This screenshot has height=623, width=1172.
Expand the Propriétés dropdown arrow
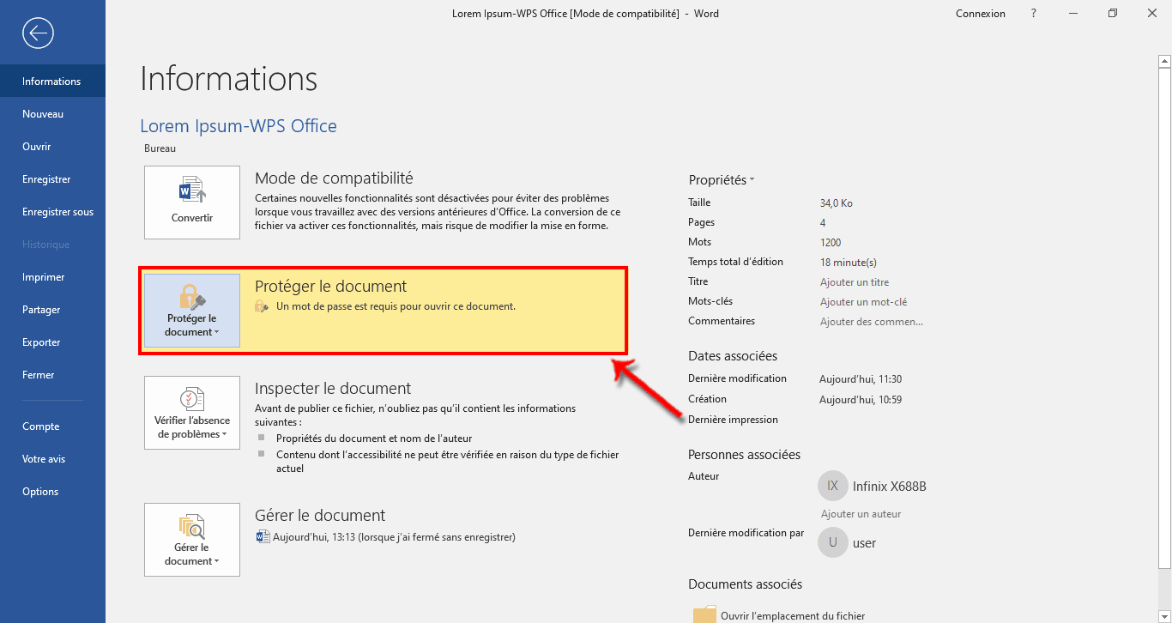(x=752, y=180)
